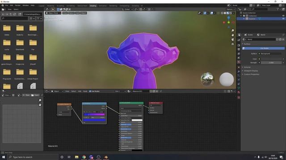Toggle X-ray mode in viewport header
The image size is (286, 160).
(x=219, y=13)
